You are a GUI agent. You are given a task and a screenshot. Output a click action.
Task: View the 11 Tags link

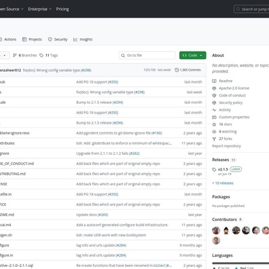coord(48,55)
